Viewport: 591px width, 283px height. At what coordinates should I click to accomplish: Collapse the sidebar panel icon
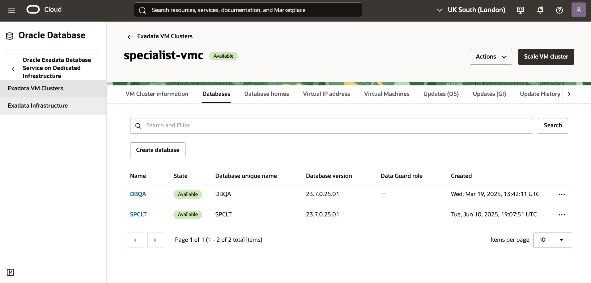[10, 272]
